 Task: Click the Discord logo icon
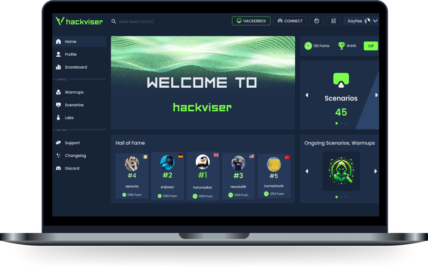point(59,168)
